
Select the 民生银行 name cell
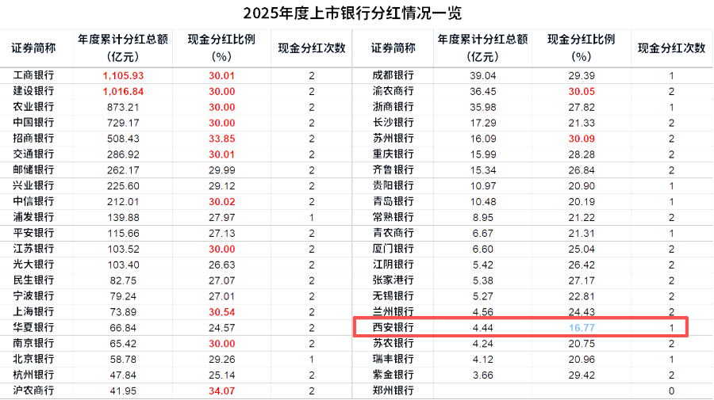coord(33,280)
